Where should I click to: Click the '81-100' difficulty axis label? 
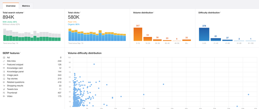(x=250, y=43)
